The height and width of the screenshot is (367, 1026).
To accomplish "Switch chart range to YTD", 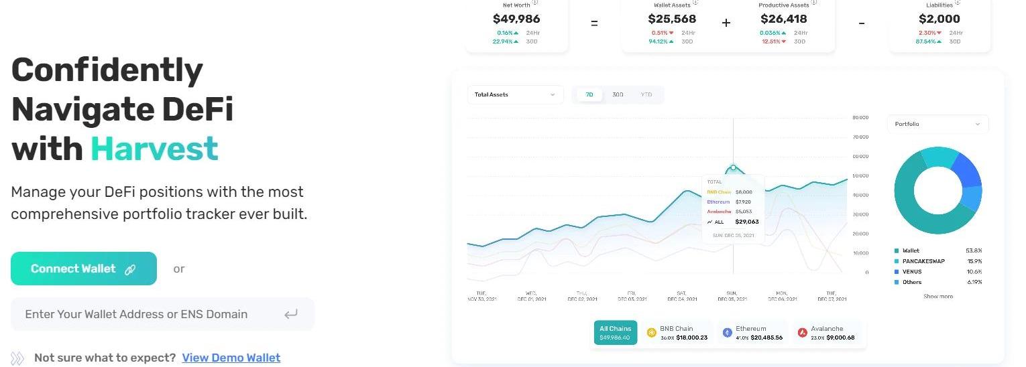I will (646, 95).
